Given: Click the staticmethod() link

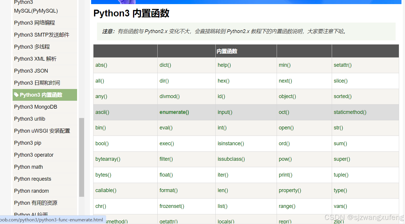Looking at the screenshot, I should (x=350, y=112).
